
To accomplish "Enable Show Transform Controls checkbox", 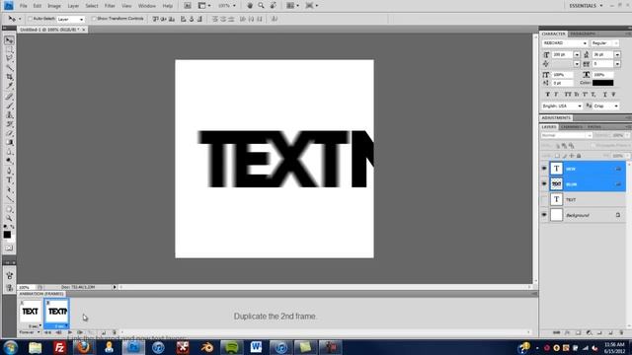I will 94,19.
